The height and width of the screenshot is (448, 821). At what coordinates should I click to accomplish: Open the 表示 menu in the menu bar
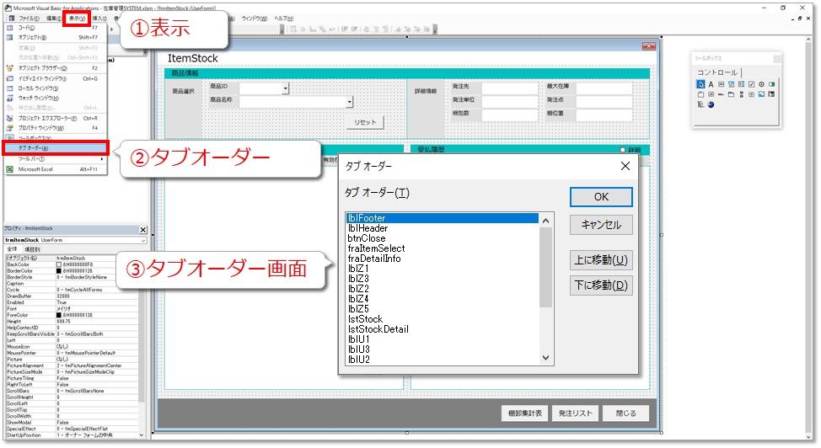(x=77, y=19)
